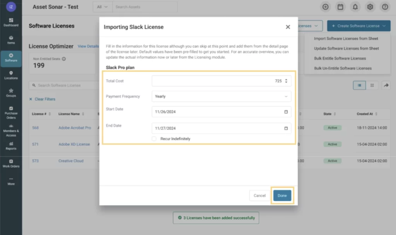Open Purchase Orders in the sidebar
Screen dimensions: 396x235
coord(11,112)
